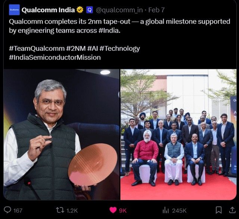
Task: Open replies via the comment icon
Action: 7,210
